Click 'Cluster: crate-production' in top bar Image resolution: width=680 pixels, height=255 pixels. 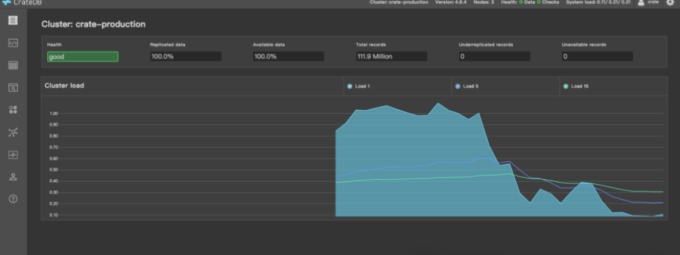point(399,2)
